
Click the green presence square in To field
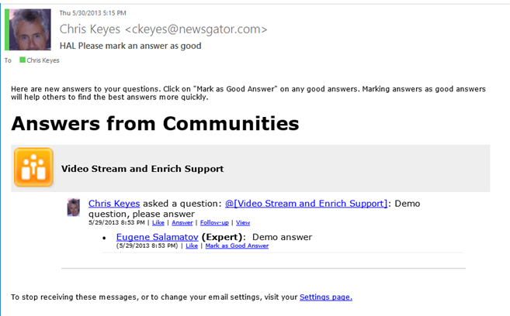tap(23, 60)
